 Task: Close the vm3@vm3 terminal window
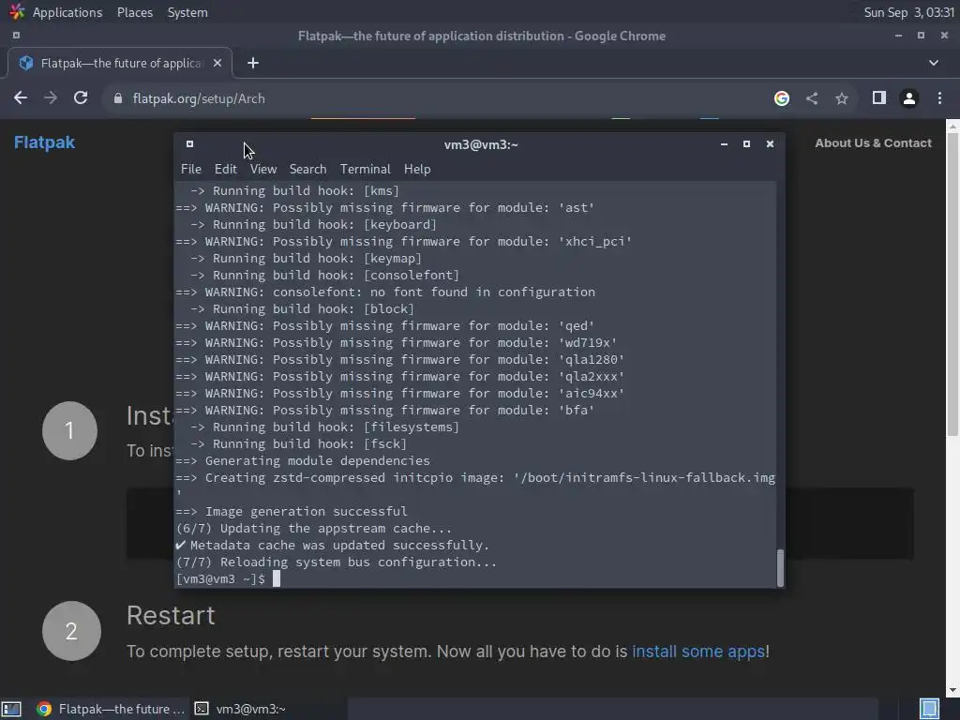point(771,143)
